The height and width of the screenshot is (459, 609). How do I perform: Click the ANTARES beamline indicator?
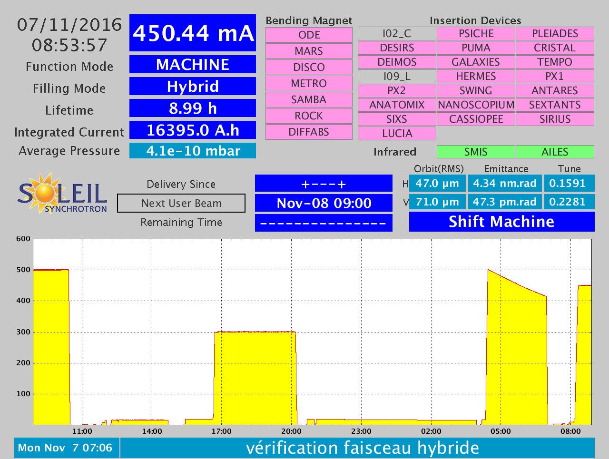point(555,90)
